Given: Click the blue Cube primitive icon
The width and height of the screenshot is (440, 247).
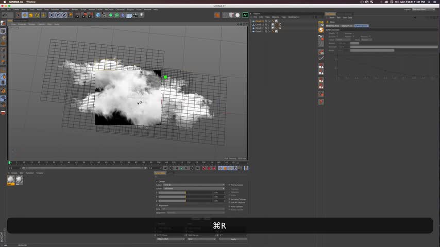Looking at the screenshot, I should point(98,15).
